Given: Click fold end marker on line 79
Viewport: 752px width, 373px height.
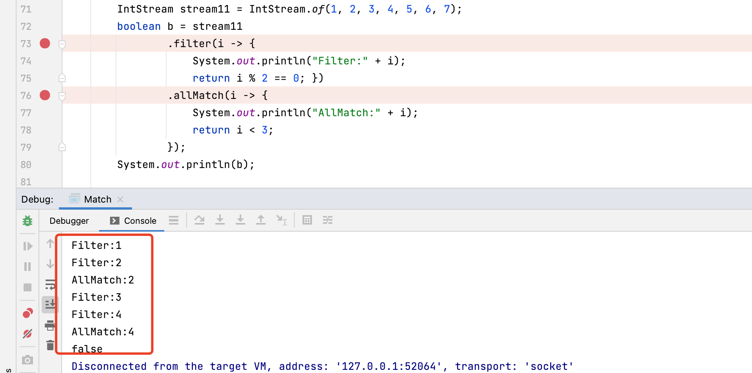Looking at the screenshot, I should tap(62, 147).
